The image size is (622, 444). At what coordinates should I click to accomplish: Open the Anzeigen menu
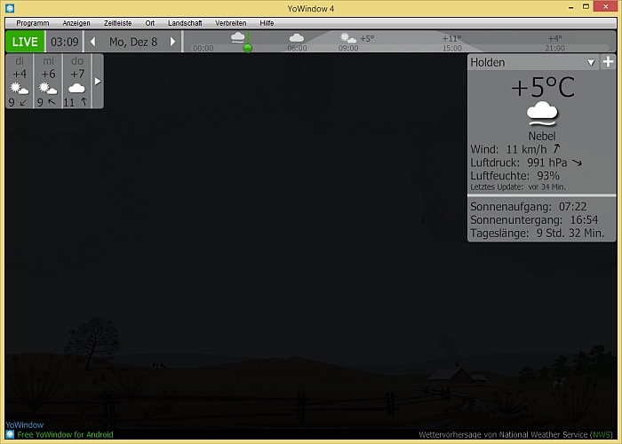pos(76,23)
